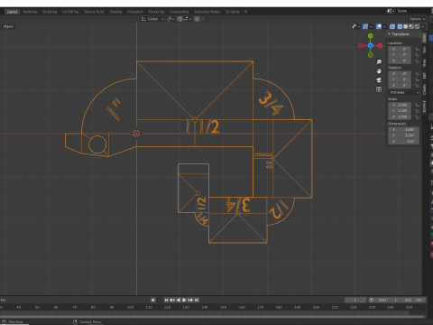Toggle the camera view icon

click(379, 80)
